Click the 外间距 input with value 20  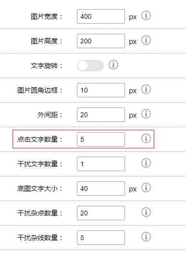point(101,115)
